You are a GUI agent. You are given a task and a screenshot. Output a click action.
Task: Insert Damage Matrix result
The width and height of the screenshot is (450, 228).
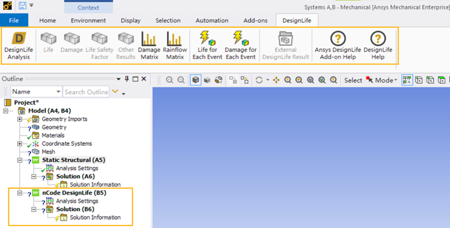149,45
